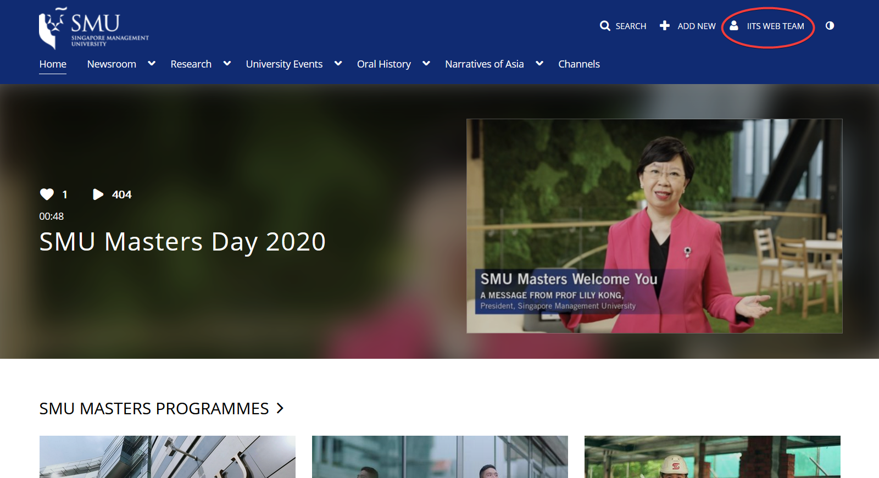Open the Oral History menu item
The height and width of the screenshot is (478, 879).
pos(384,64)
